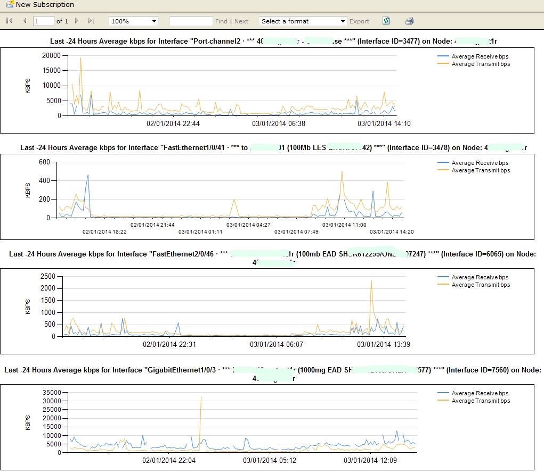Click the 35000 y-axis value
The image size is (544, 473).
52,392
